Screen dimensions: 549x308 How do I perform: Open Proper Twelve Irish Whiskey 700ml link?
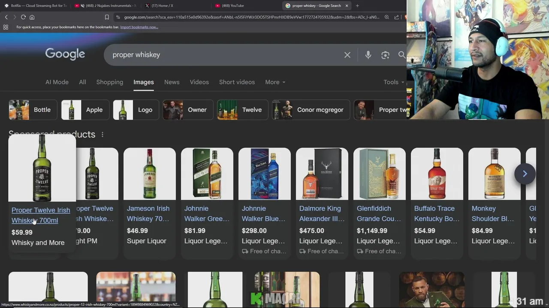41,215
